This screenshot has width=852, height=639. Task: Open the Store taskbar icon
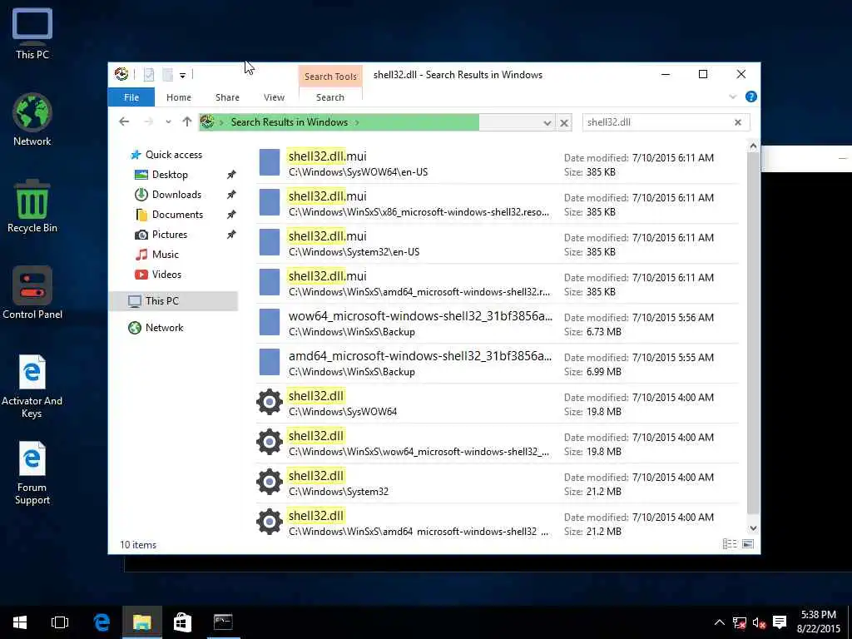(182, 622)
